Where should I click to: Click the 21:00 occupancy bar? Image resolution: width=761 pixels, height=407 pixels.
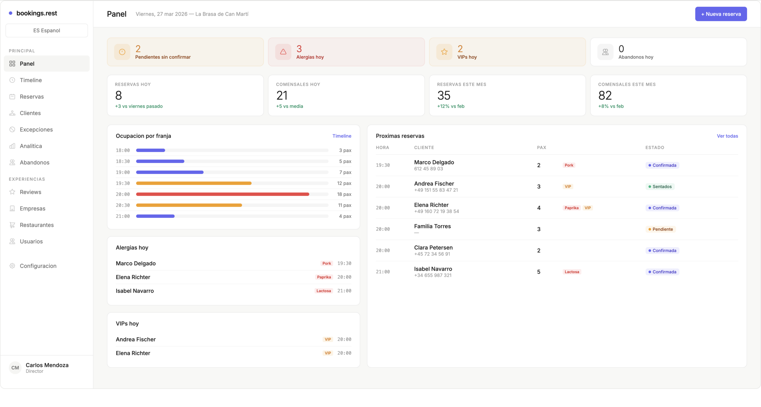(155, 216)
